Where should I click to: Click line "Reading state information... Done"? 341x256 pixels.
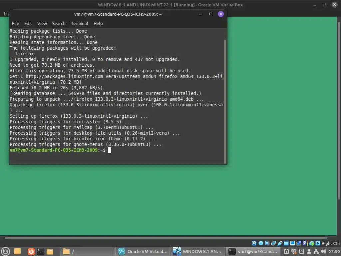[x=54, y=42]
